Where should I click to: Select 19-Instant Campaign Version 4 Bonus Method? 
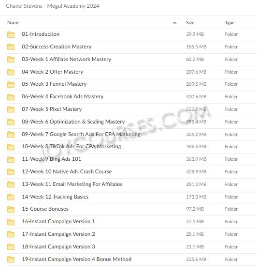(77, 259)
